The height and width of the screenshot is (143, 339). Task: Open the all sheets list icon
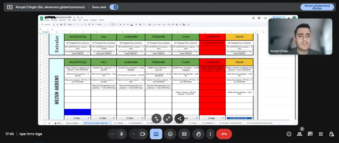coord(49,123)
